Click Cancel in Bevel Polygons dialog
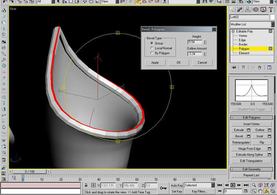The width and height of the screenshot is (277, 195). [202, 62]
